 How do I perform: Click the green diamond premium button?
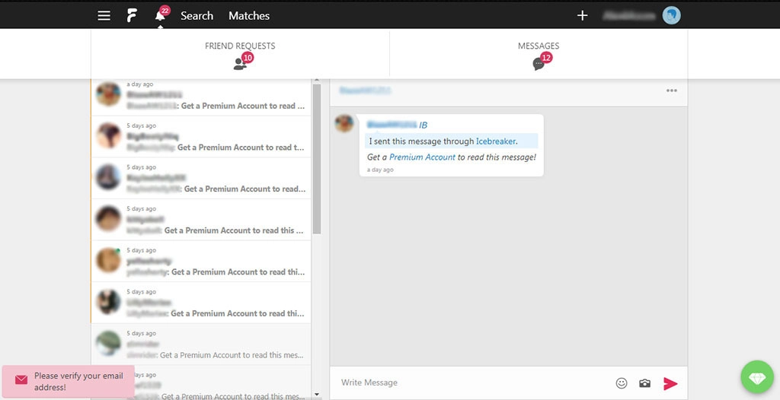click(x=756, y=377)
